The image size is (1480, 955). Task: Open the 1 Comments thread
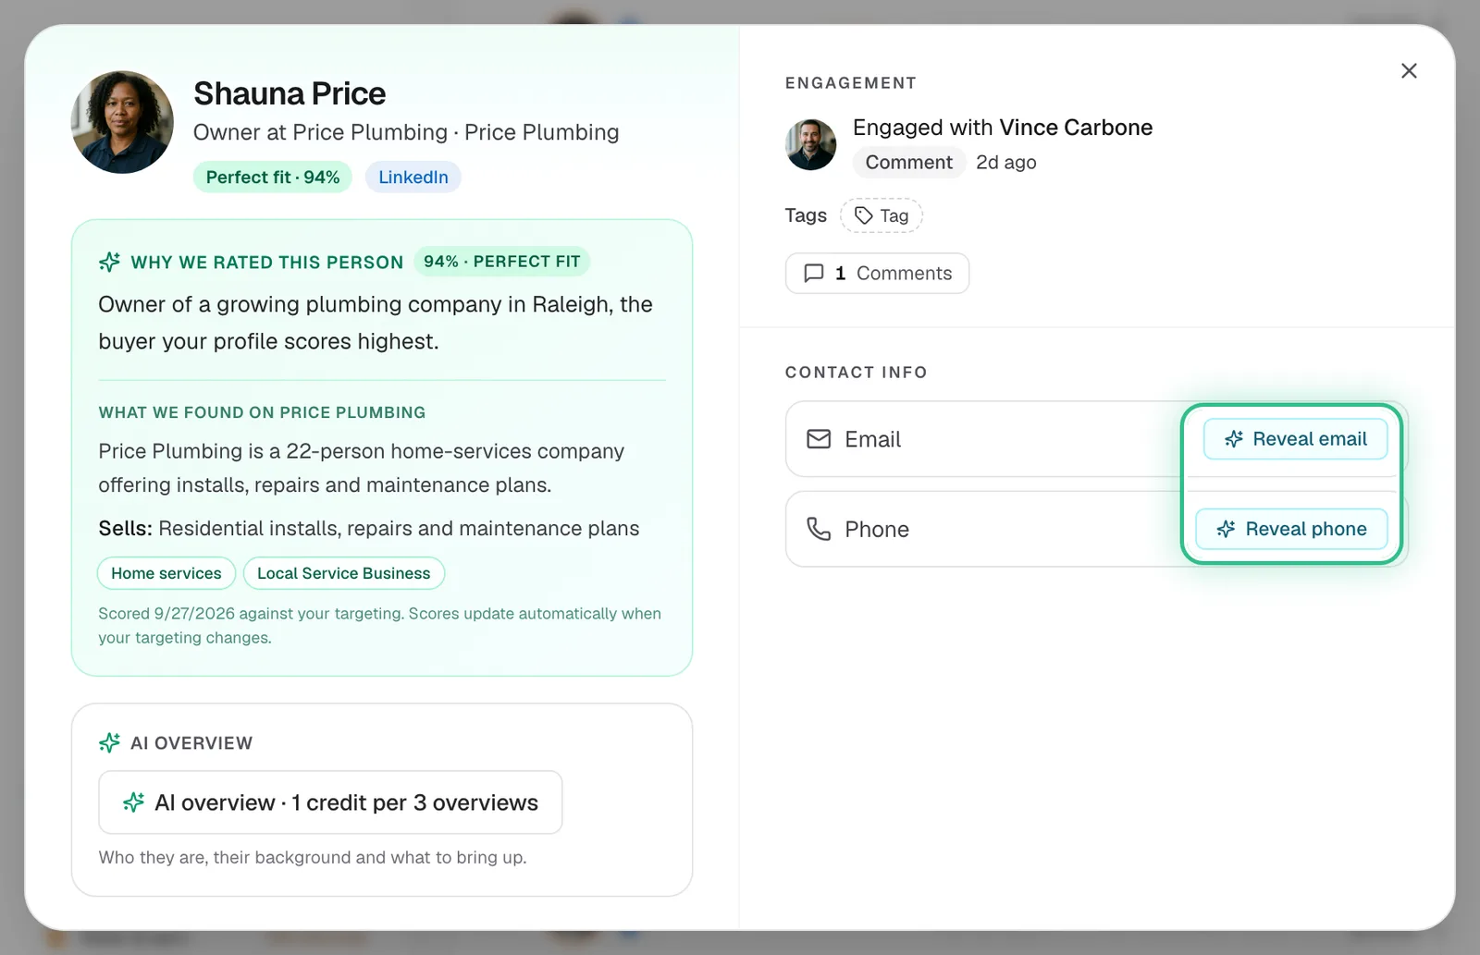pos(877,274)
